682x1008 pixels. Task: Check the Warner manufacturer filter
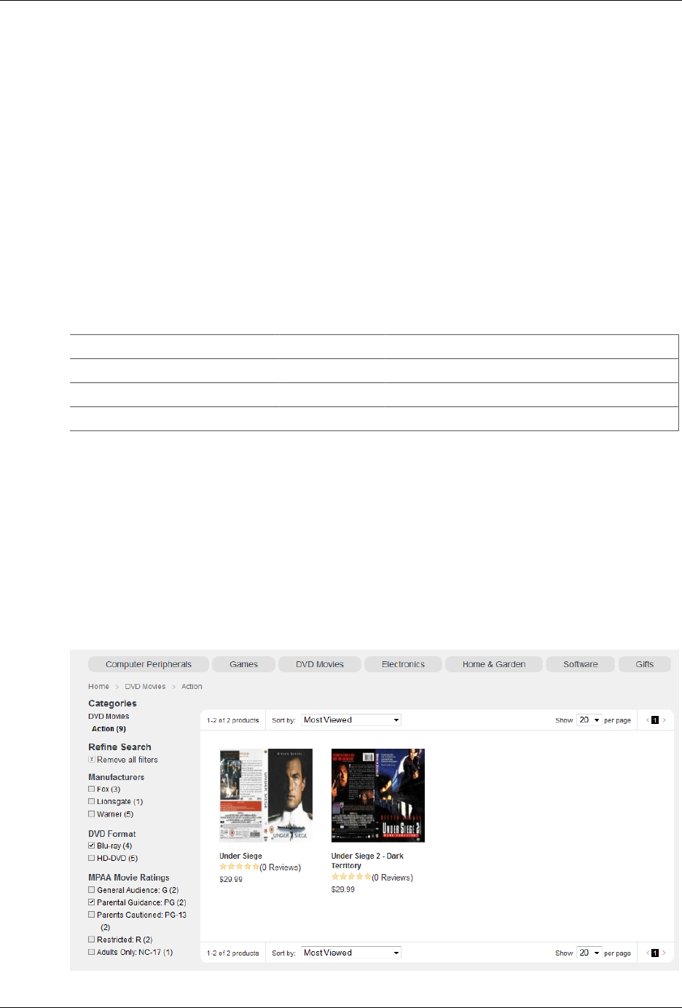(x=92, y=814)
